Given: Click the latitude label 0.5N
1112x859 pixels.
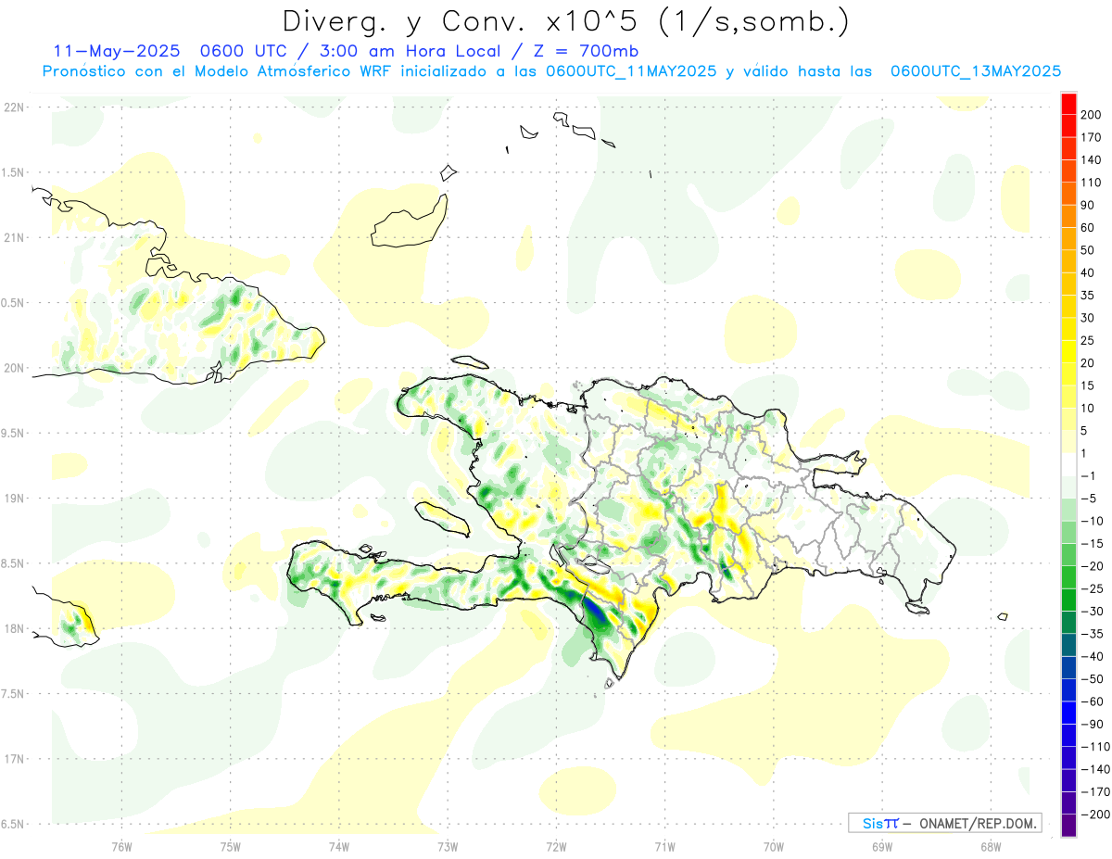Looking at the screenshot, I should click(13, 303).
